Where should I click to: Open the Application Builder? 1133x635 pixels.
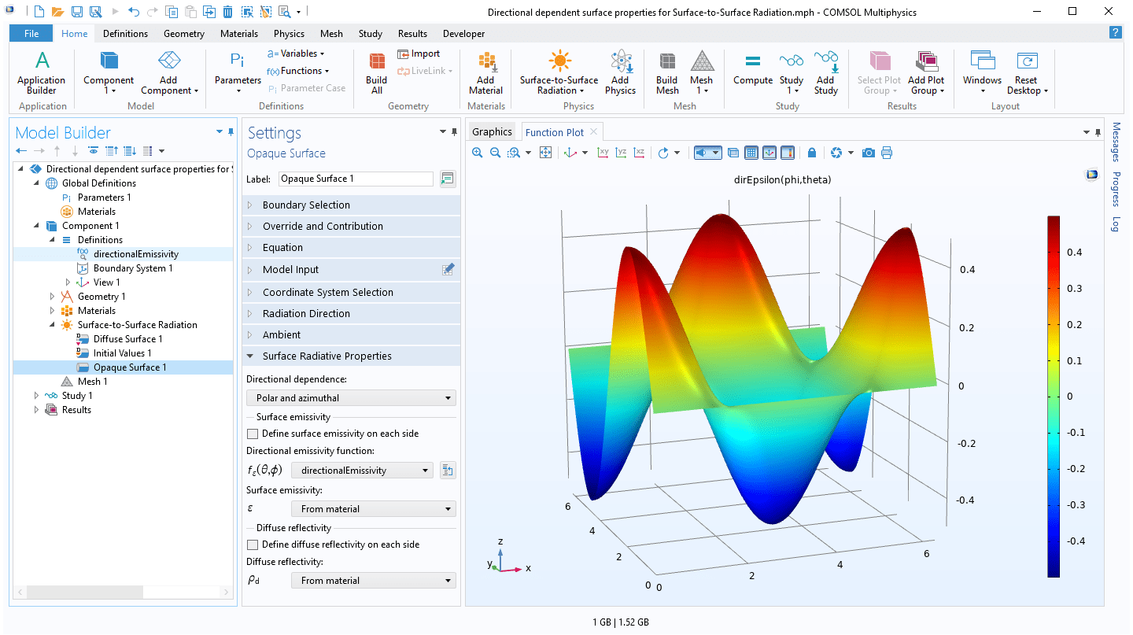[41, 71]
